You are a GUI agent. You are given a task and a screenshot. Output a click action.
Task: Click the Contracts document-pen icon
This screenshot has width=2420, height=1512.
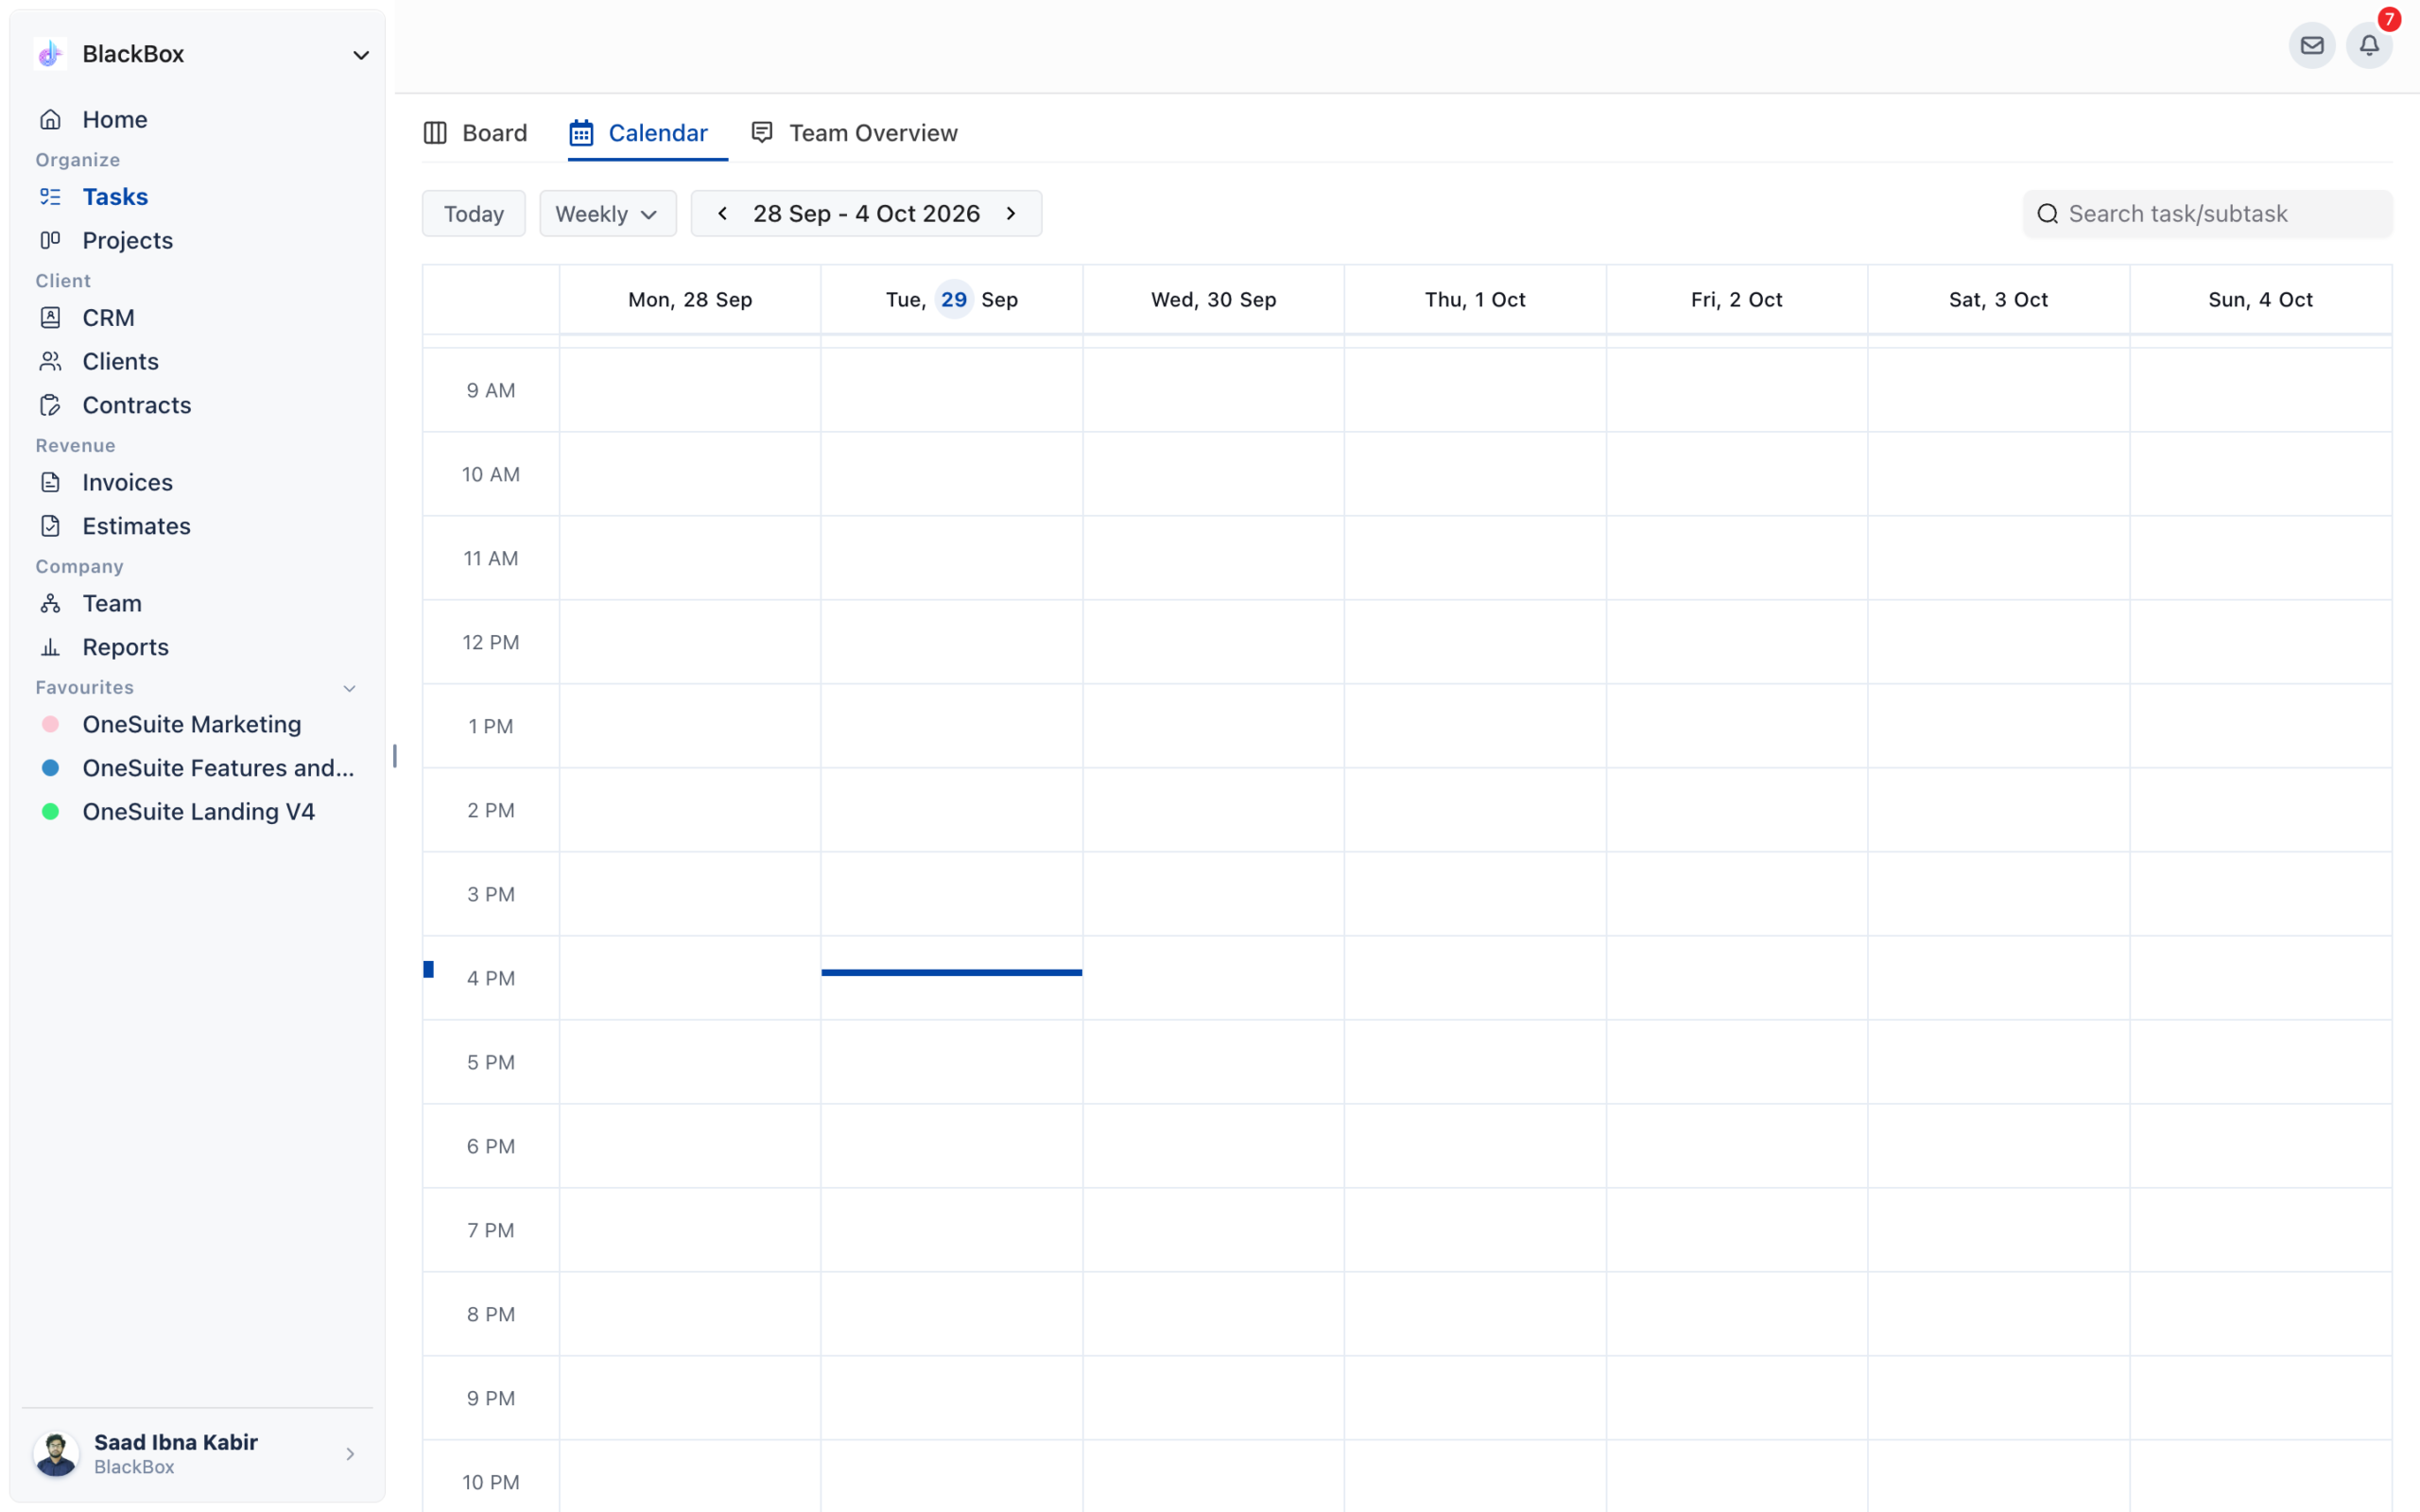[50, 405]
